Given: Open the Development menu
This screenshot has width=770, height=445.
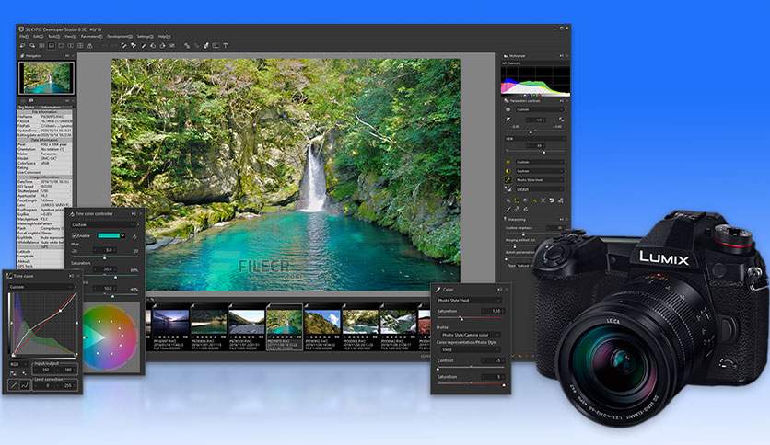Looking at the screenshot, I should (120, 36).
